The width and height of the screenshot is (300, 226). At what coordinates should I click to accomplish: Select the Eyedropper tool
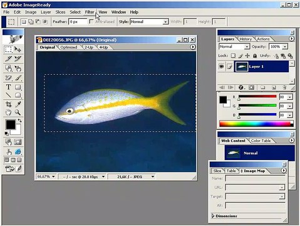pyautogui.click(x=18, y=104)
